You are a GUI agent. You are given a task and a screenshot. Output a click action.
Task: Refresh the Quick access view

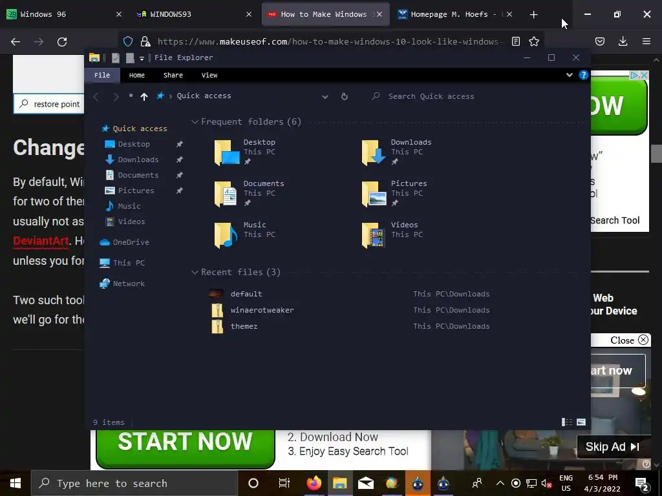click(x=345, y=97)
